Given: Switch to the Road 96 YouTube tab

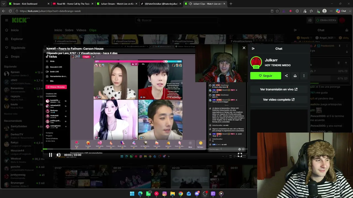Looking at the screenshot, I should 73,4.
